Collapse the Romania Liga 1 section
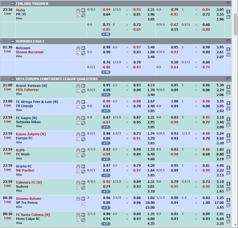This screenshot has width=238, height=228. 13,41
